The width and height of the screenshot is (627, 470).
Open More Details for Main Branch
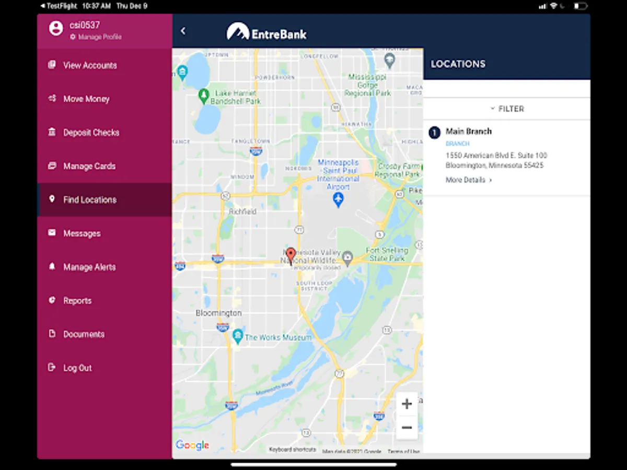[x=469, y=180]
